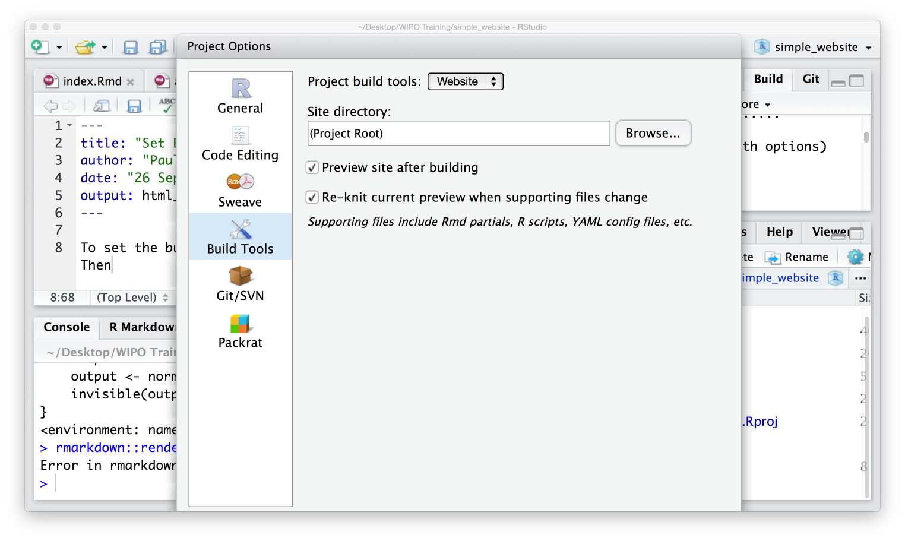The height and width of the screenshot is (541, 905).
Task: Open the Sweave options section
Action: click(240, 191)
